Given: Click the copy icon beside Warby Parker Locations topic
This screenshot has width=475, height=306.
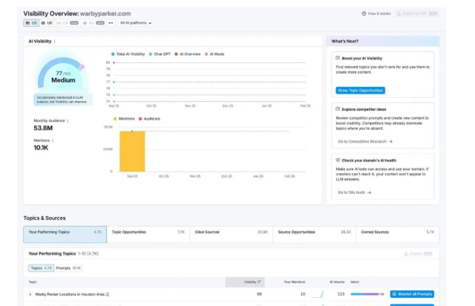Looking at the screenshot, I should (108, 295).
